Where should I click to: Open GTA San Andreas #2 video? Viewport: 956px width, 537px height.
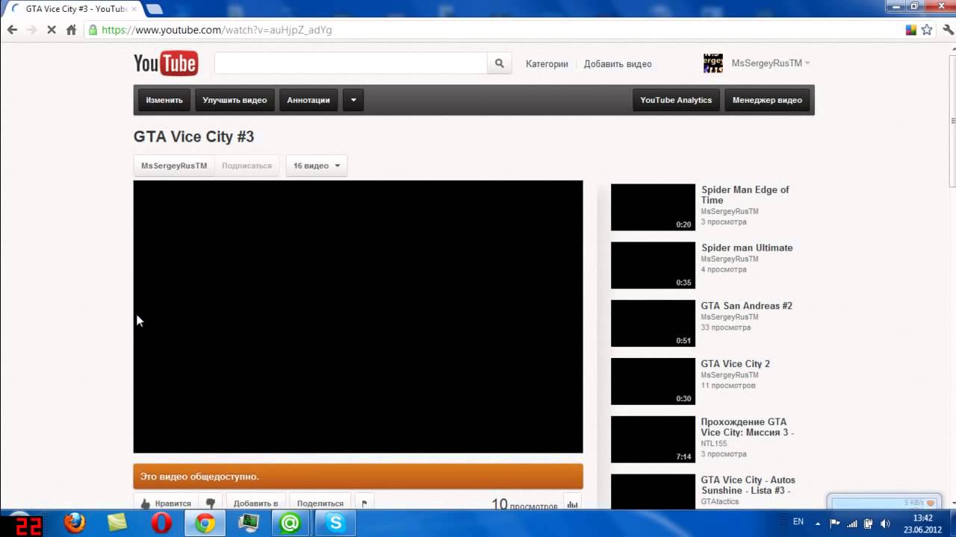[x=746, y=306]
